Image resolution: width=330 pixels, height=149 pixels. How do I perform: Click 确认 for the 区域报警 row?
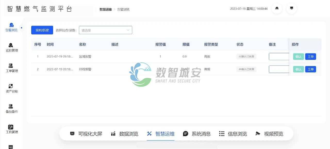point(298,57)
